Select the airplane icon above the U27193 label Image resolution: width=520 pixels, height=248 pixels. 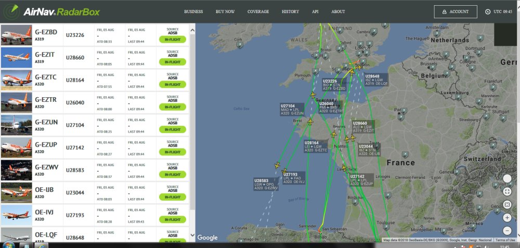point(284,171)
